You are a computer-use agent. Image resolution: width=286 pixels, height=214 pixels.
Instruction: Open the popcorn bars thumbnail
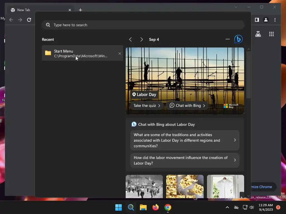tap(185, 186)
